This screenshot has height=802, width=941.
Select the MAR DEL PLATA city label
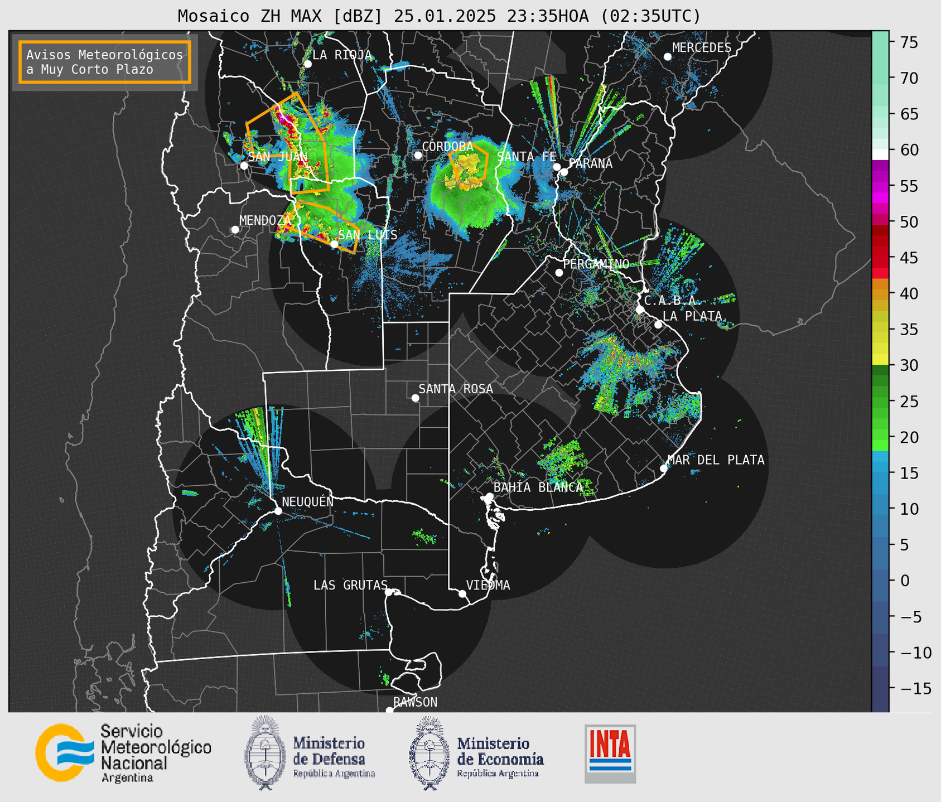click(716, 460)
